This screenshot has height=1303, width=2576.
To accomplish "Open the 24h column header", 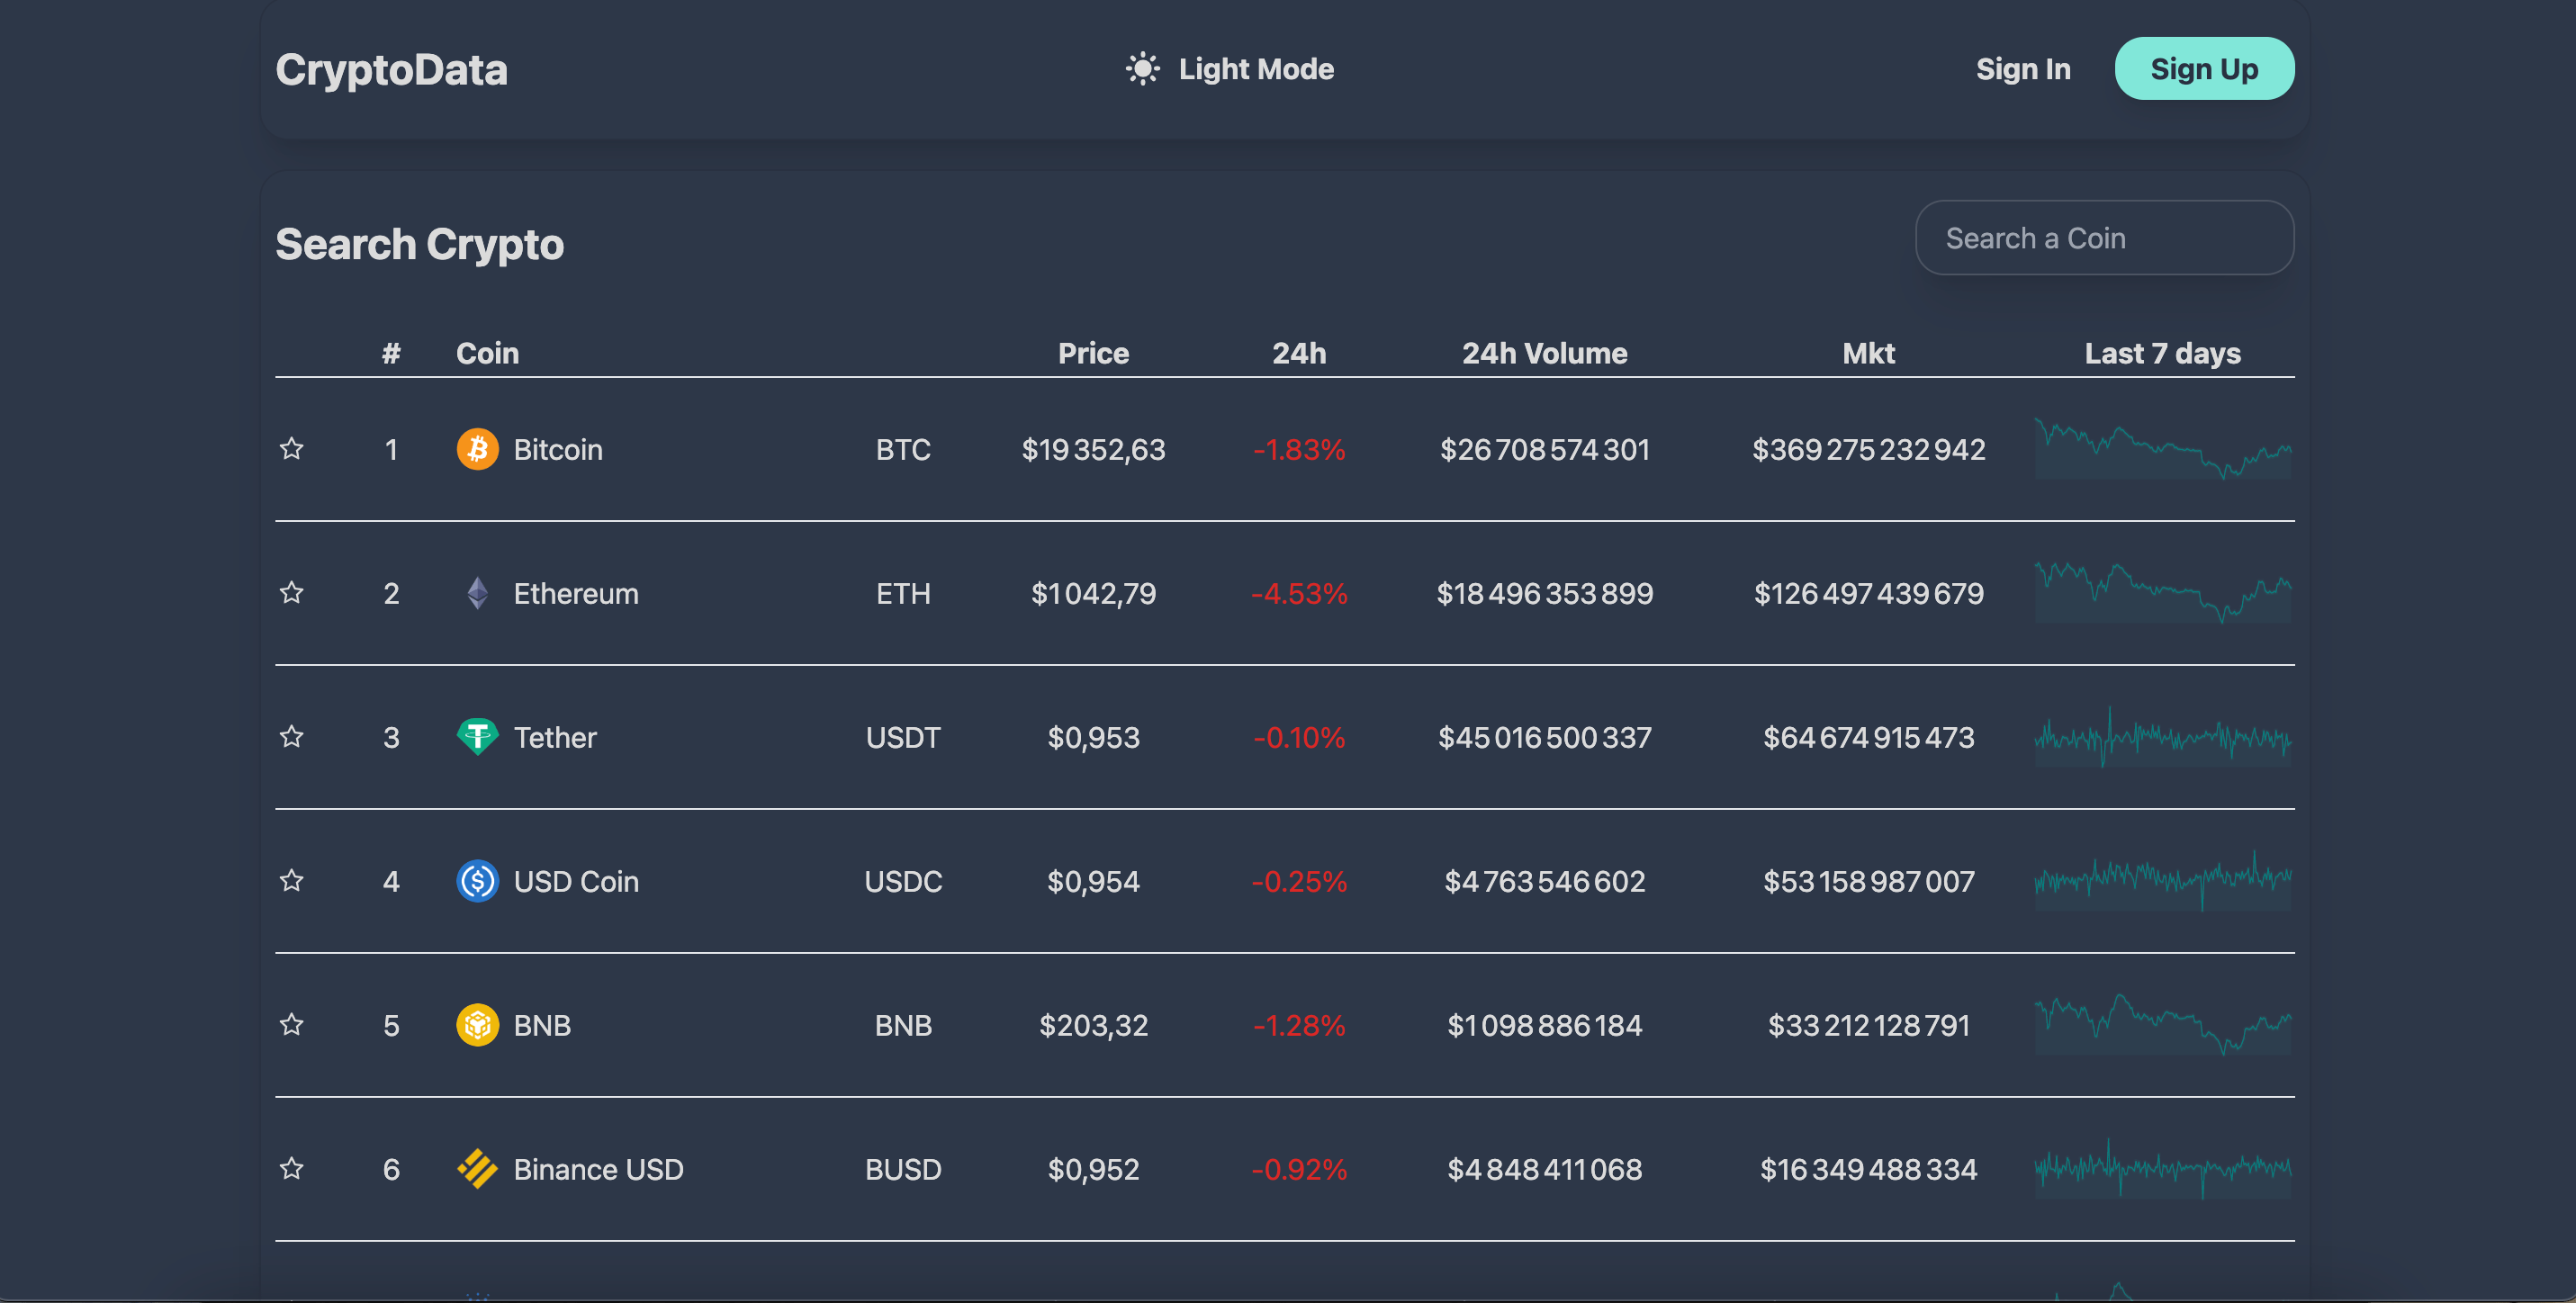I will 1299,352.
